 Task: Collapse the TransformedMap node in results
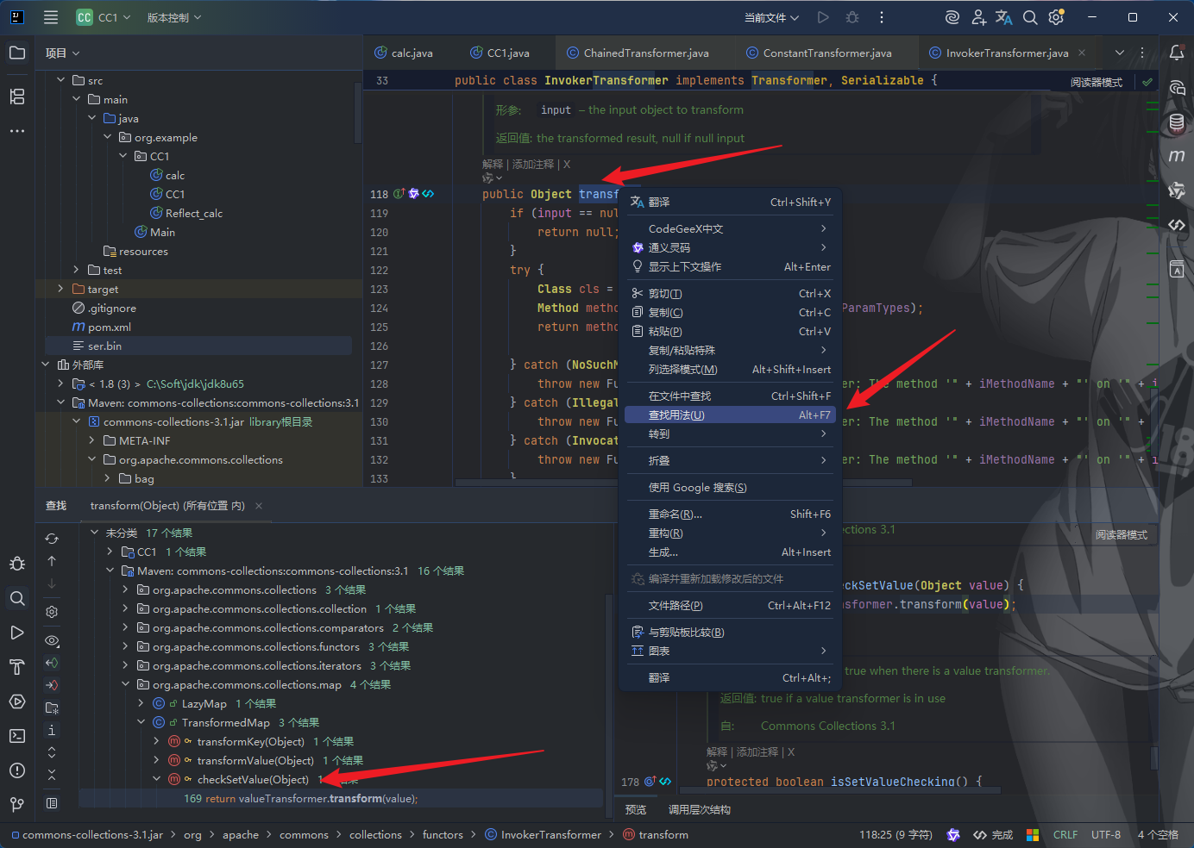[141, 722]
